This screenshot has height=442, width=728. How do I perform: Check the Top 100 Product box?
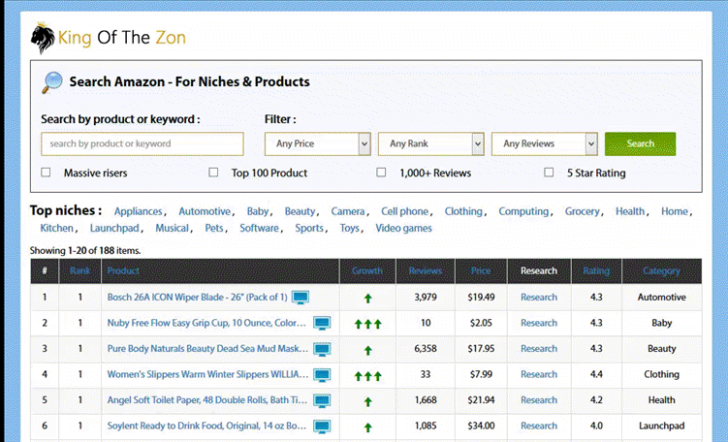(213, 173)
